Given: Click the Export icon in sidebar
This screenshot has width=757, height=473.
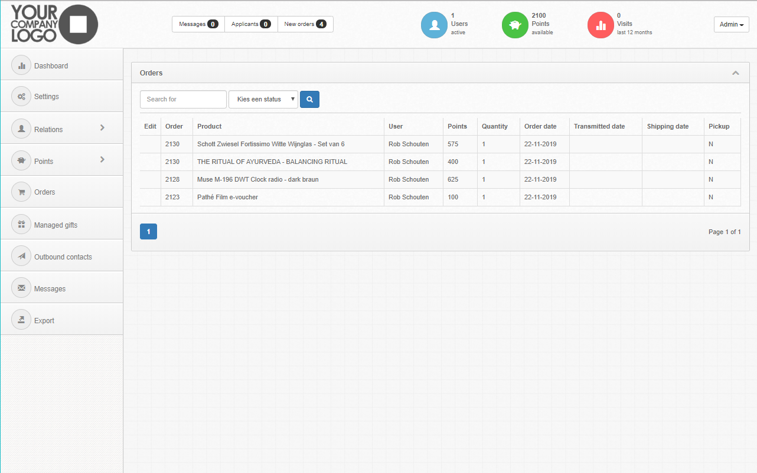Looking at the screenshot, I should pyautogui.click(x=21, y=320).
